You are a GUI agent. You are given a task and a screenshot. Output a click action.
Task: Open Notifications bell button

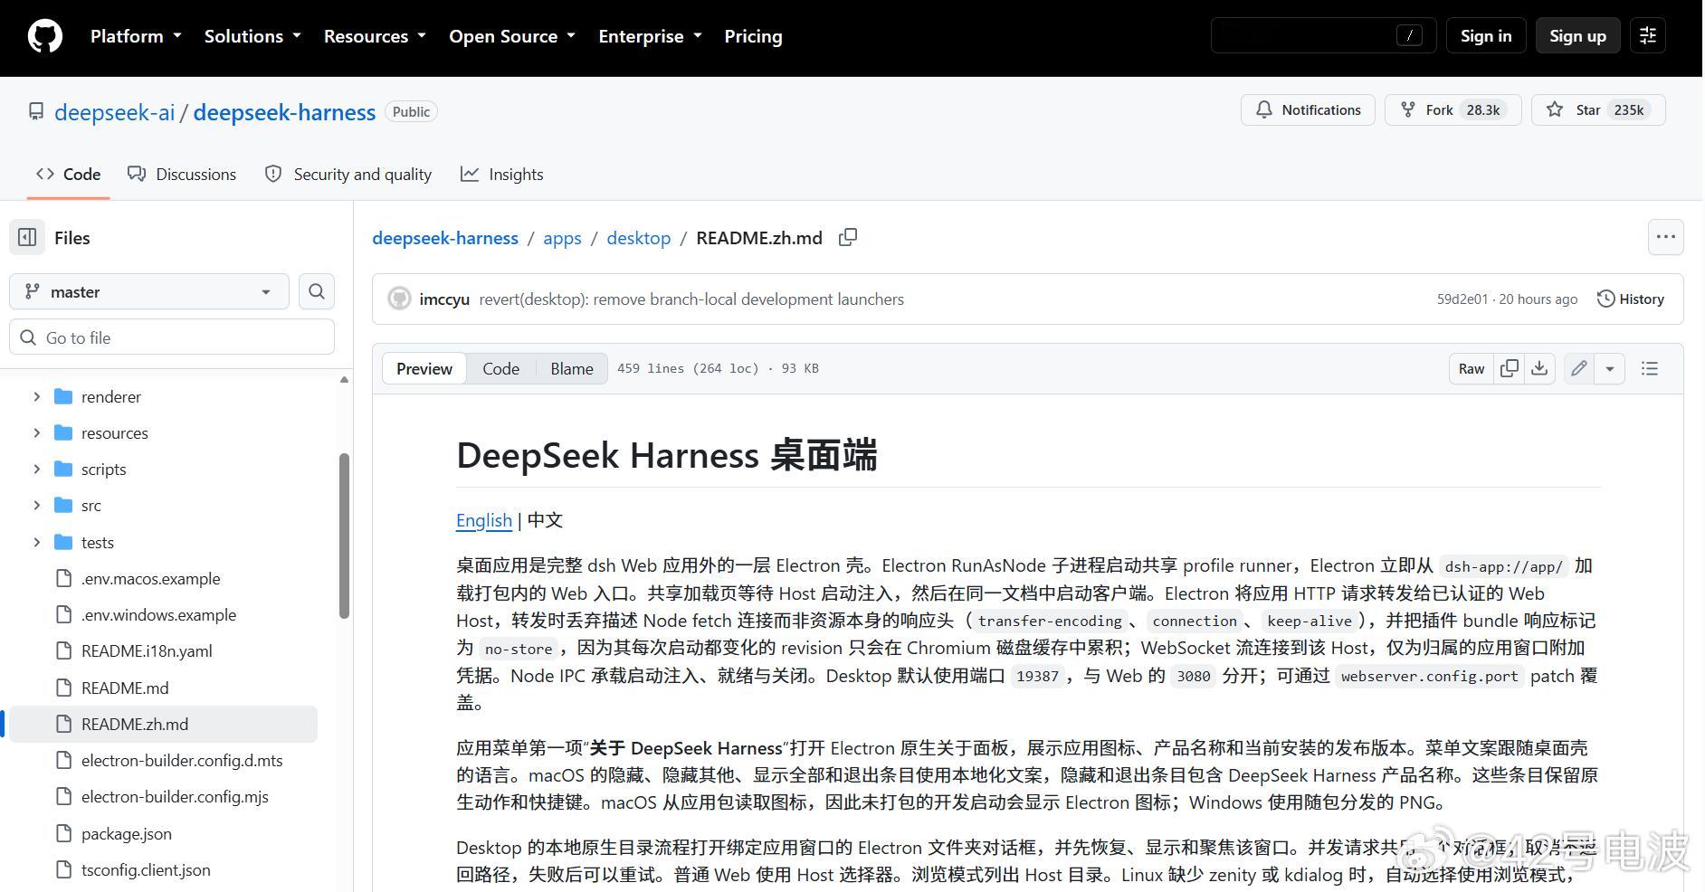click(1308, 110)
